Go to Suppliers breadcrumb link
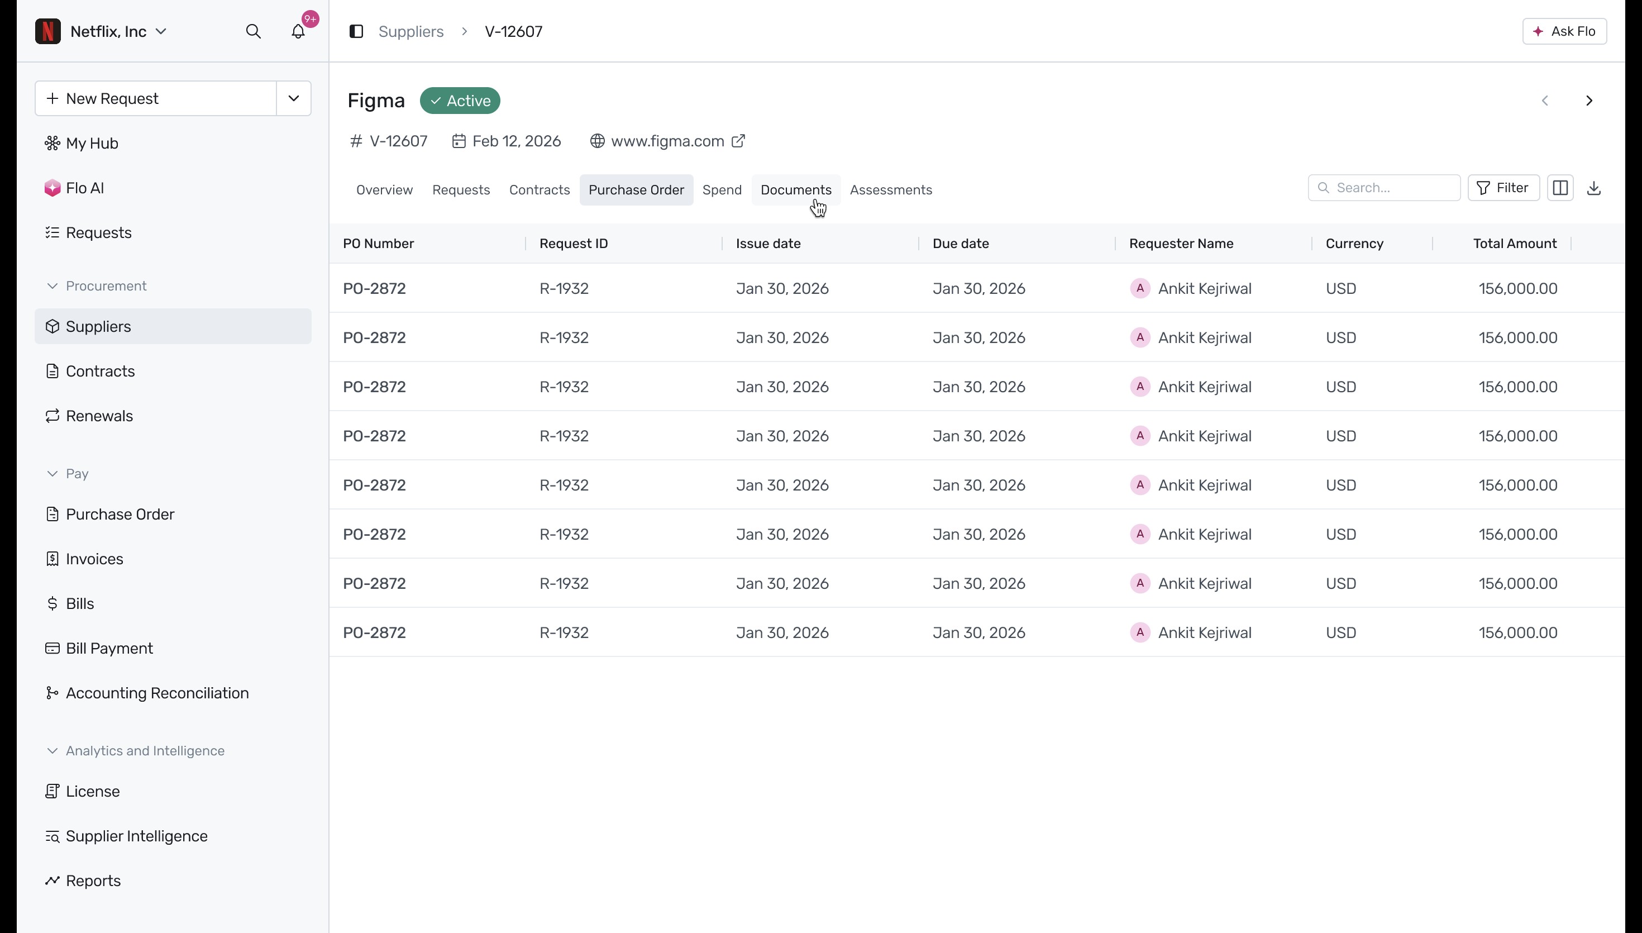 pyautogui.click(x=410, y=31)
